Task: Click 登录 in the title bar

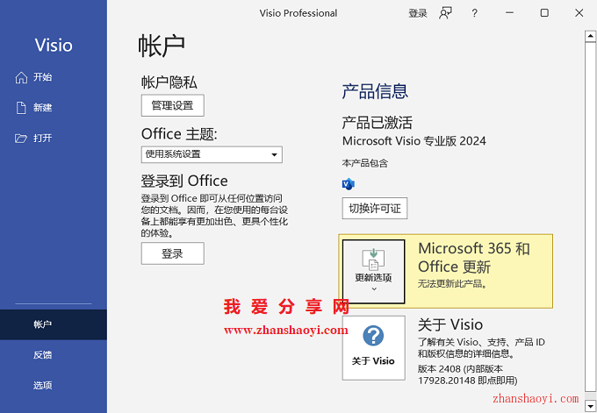Action: 418,13
